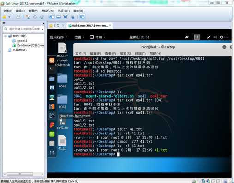Select 共享虚拟机 in the library tree
234x183 pixels.
click(x=19, y=50)
